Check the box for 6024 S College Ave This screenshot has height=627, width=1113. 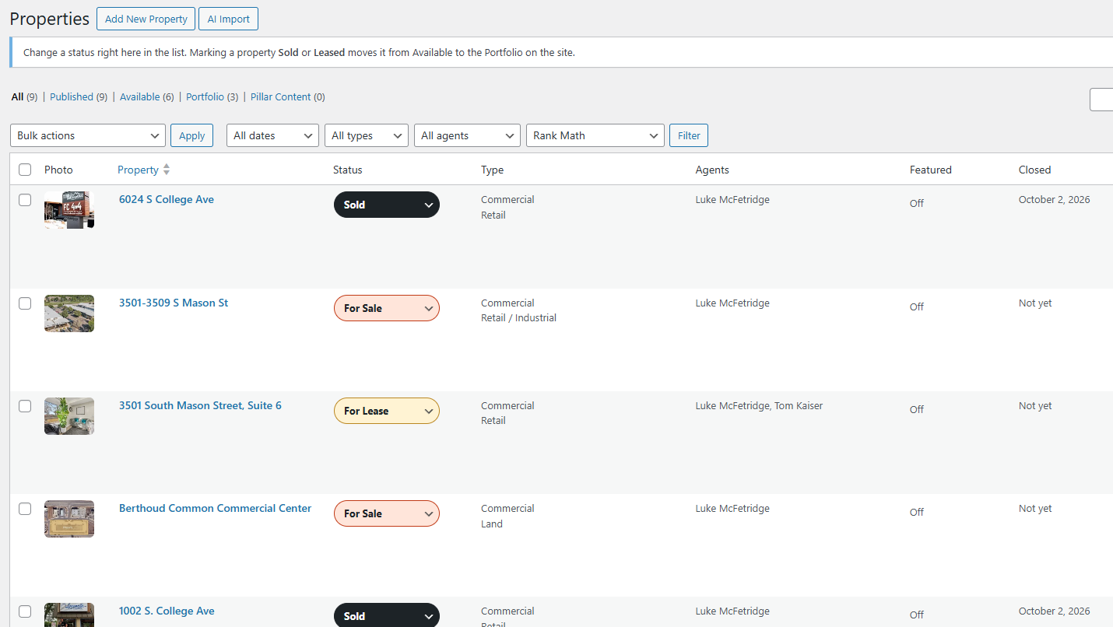[25, 200]
